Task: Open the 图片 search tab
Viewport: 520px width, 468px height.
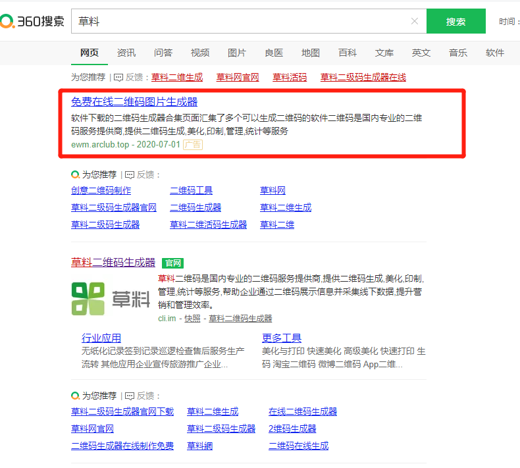Action: tap(237, 53)
